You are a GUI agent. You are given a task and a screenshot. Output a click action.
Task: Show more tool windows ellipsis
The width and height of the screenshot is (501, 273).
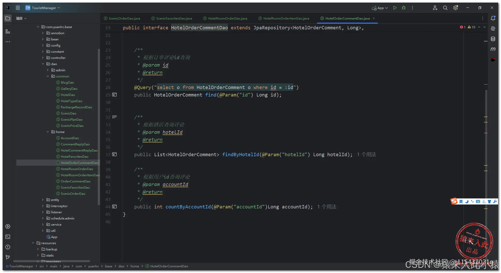8,42
